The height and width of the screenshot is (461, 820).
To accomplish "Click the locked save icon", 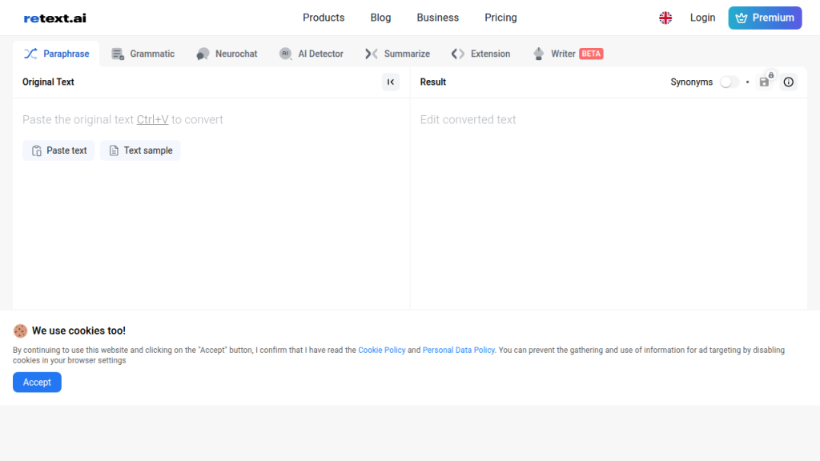I will (765, 82).
